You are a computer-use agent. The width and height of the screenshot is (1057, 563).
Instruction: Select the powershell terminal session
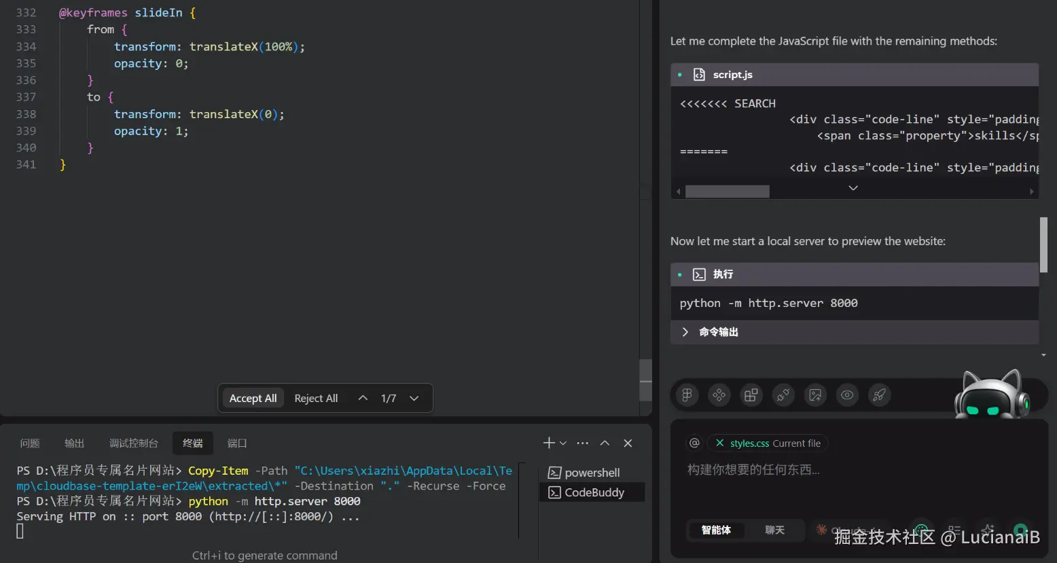click(x=592, y=473)
